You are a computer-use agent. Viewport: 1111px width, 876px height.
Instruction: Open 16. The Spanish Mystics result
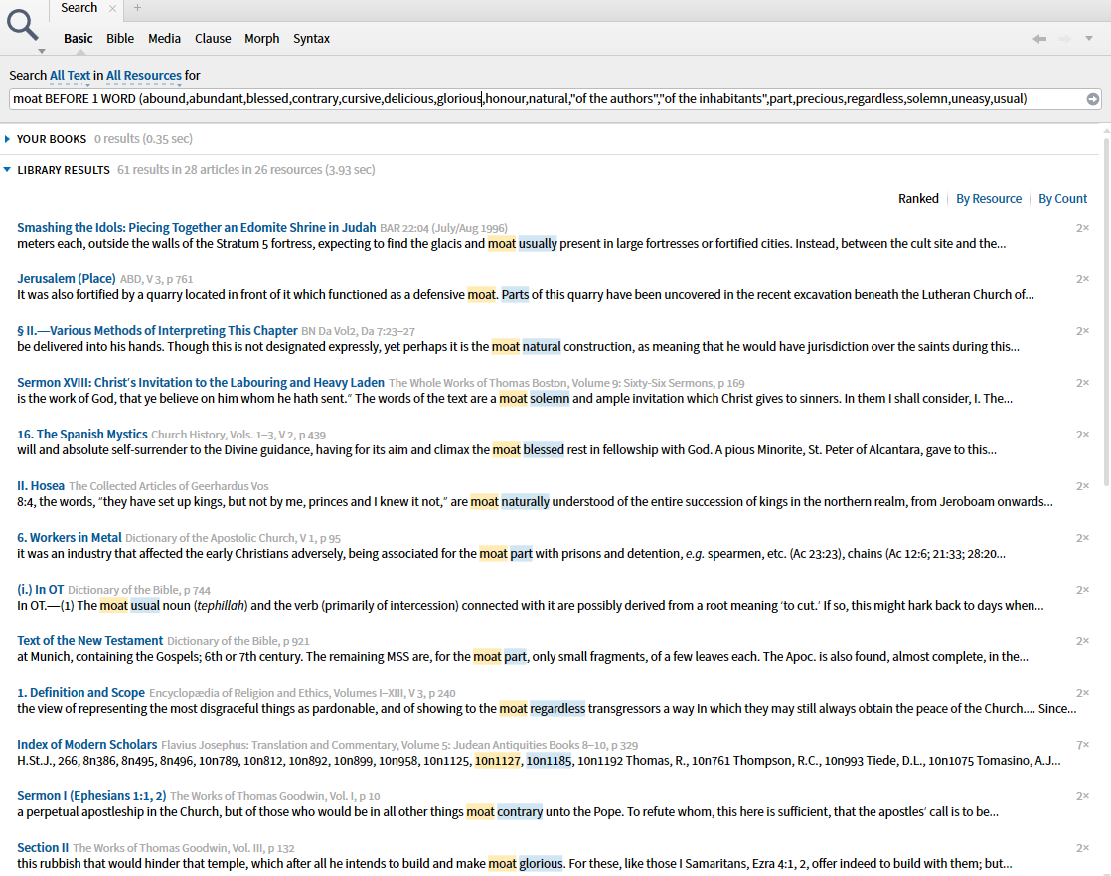pos(82,434)
